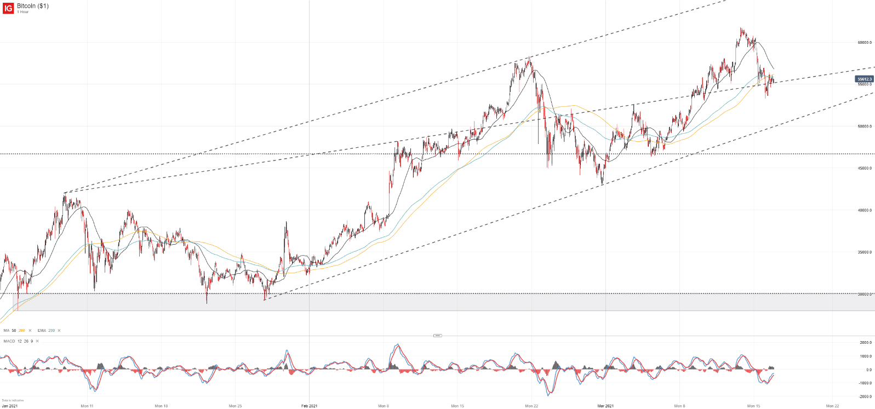Click the Mon 22 label following Mar 2021
The height and width of the screenshot is (409, 875).
833,406
